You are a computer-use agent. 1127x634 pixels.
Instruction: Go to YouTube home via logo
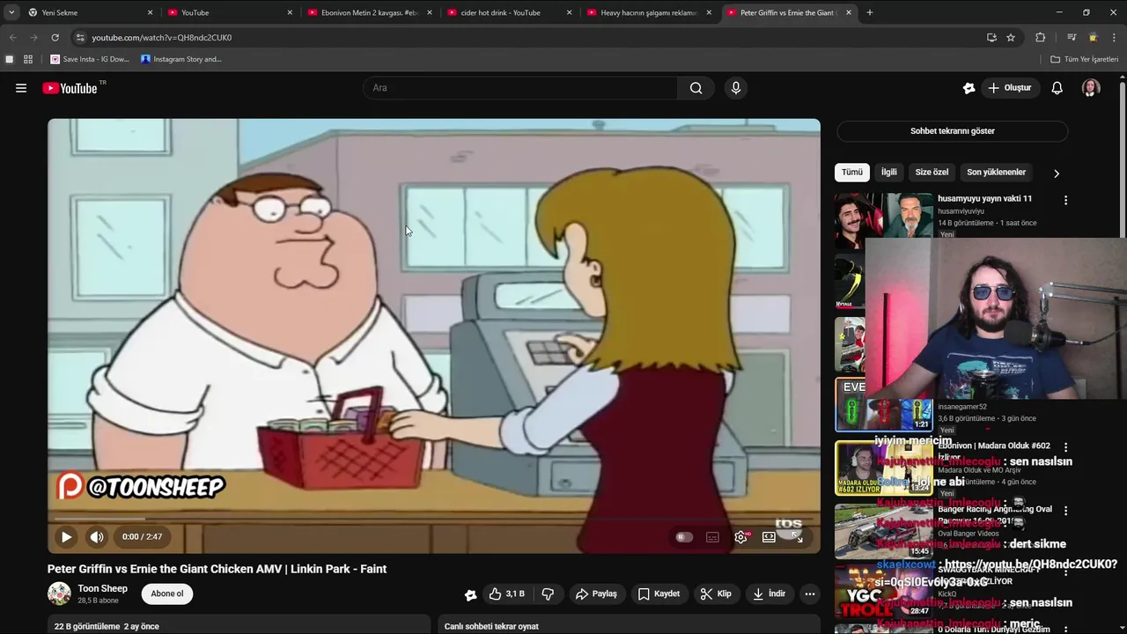pyautogui.click(x=70, y=88)
